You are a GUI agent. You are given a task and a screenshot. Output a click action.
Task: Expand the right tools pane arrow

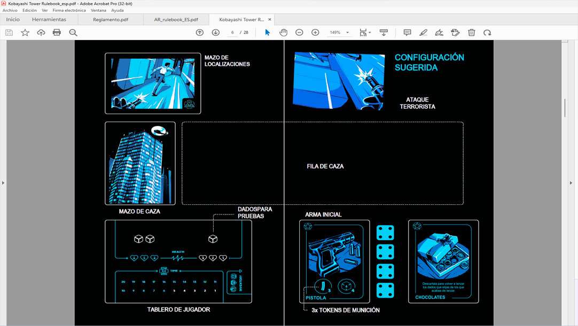click(x=571, y=182)
